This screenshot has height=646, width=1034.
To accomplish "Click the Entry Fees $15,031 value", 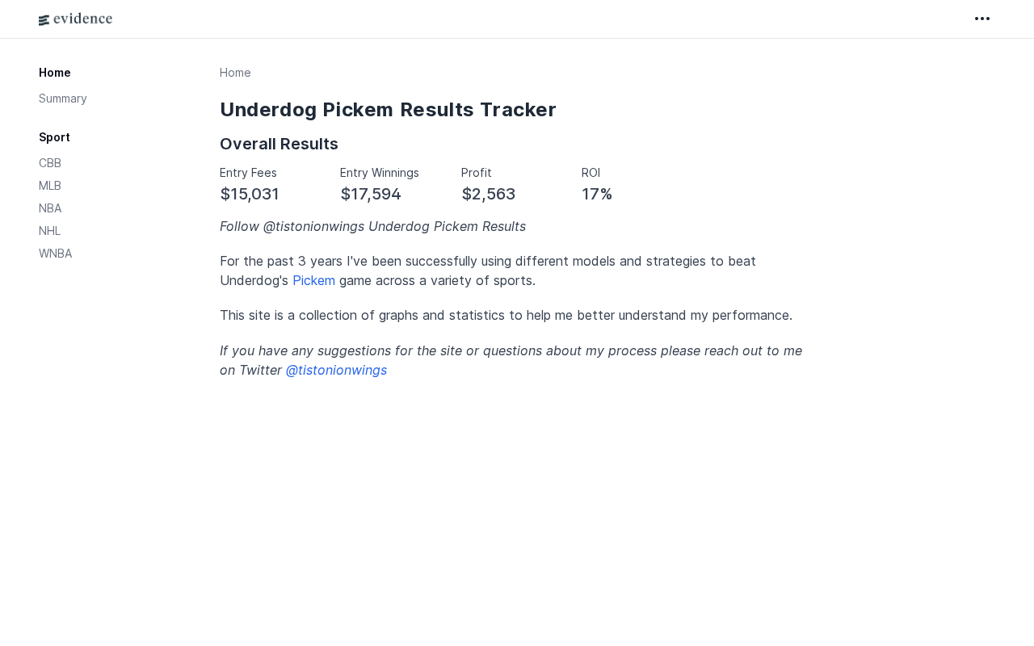I will (250, 194).
